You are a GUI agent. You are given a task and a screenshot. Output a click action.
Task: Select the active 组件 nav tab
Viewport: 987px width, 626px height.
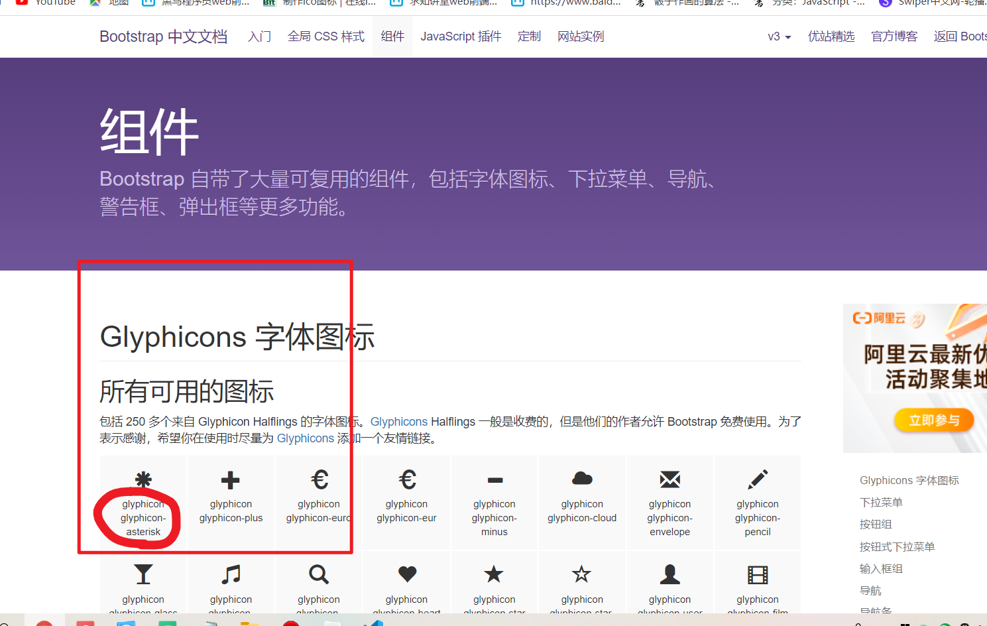[392, 36]
